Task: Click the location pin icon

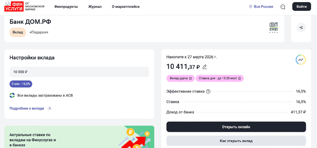Action: click(251, 7)
